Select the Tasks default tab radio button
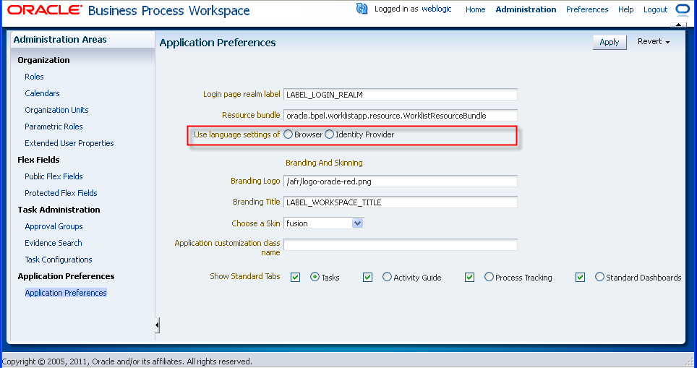 [315, 276]
